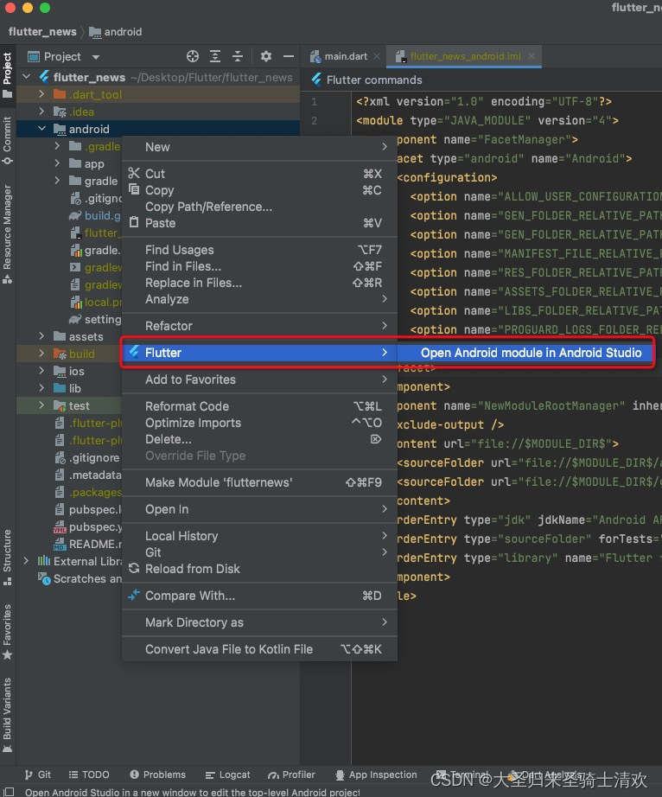This screenshot has width=662, height=797.
Task: Choose Replace in Files...
Action: pos(259,283)
